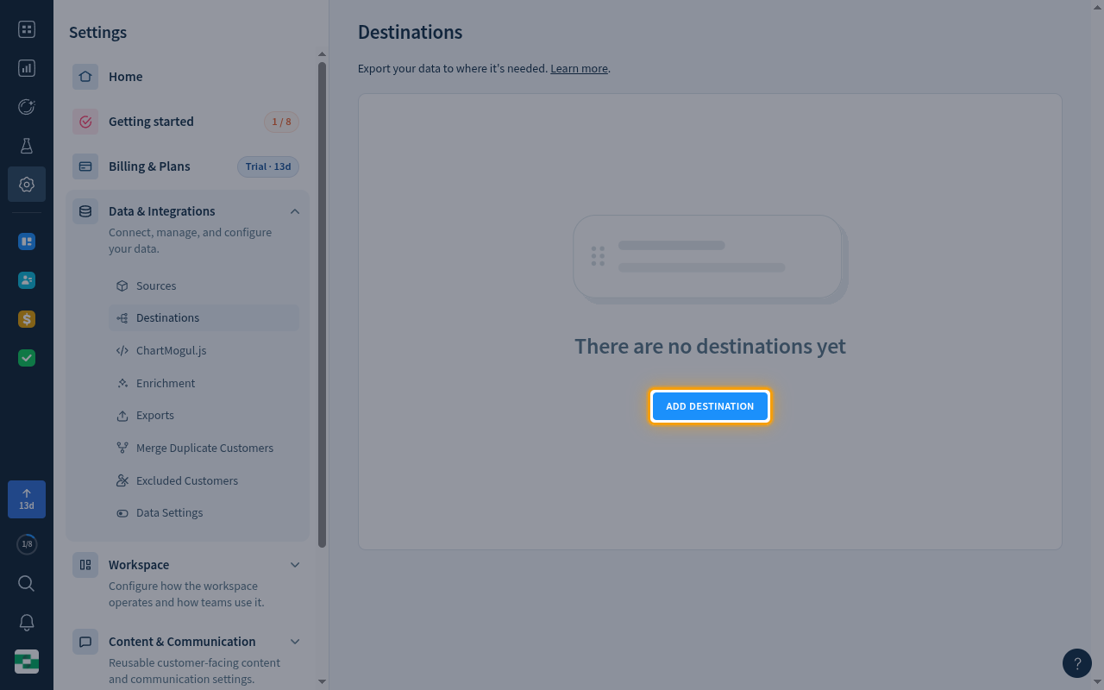Open Getting started settings item

pos(187,122)
